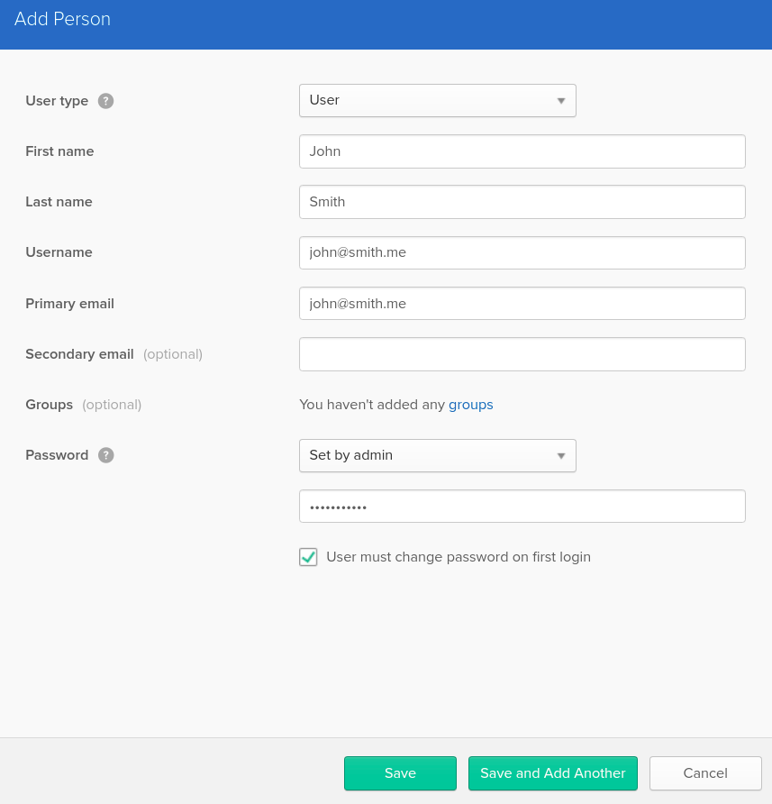772x804 pixels.
Task: Click the 'Groups' label text
Action: (x=49, y=405)
